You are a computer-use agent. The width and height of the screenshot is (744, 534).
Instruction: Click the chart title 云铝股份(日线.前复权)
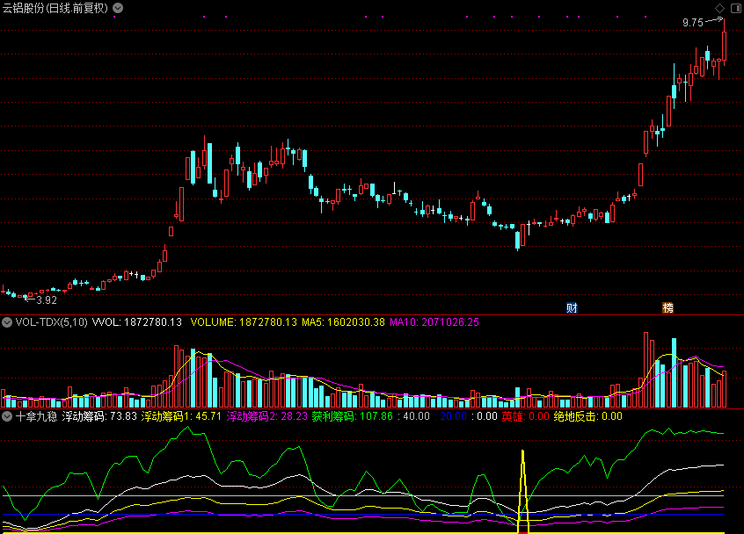(55, 8)
